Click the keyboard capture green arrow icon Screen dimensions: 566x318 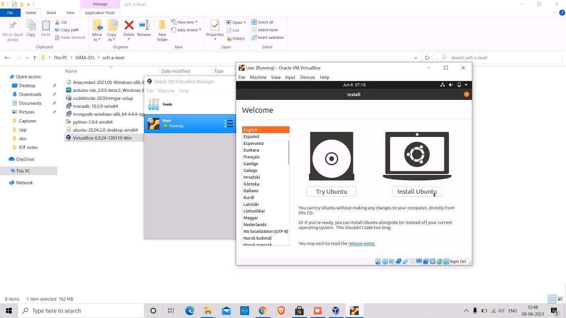[446, 261]
